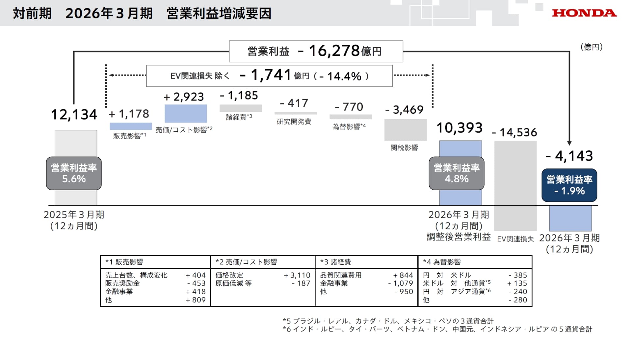Click the -14,536 value label

[x=514, y=132]
